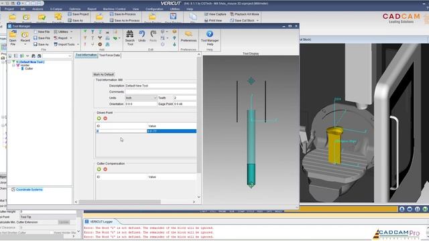
Task: Click the Tool Manager binoculars find icon
Action: pos(34,56)
